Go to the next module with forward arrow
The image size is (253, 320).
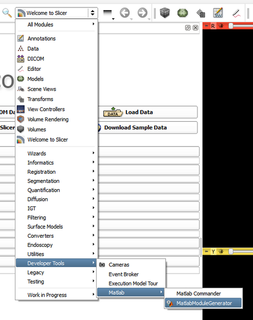pyautogui.click(x=143, y=13)
